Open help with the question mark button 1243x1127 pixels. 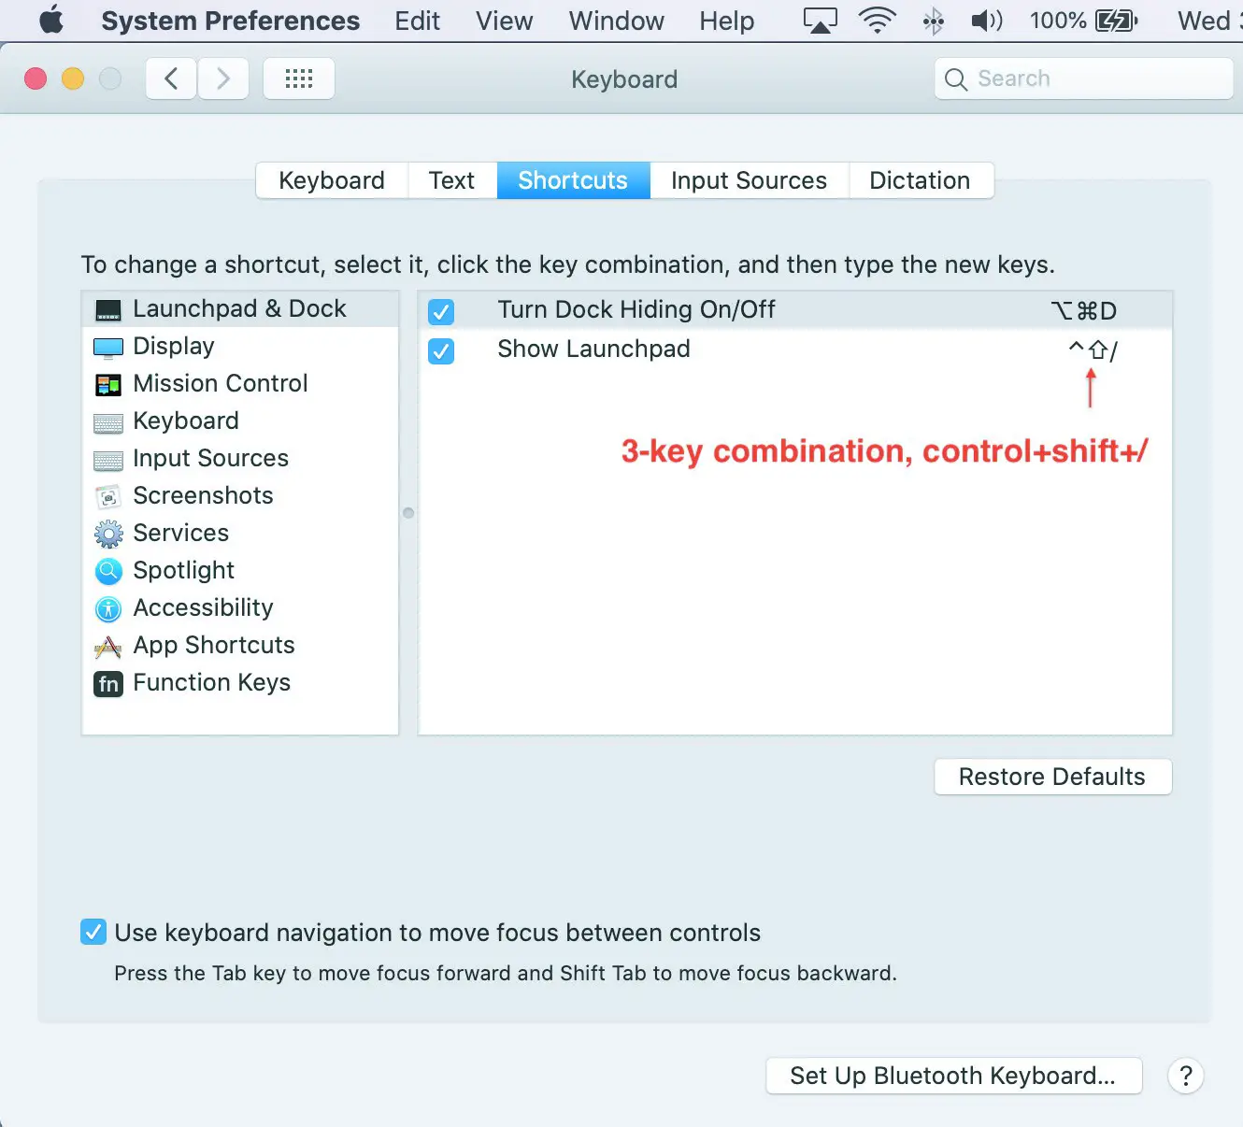click(x=1186, y=1076)
